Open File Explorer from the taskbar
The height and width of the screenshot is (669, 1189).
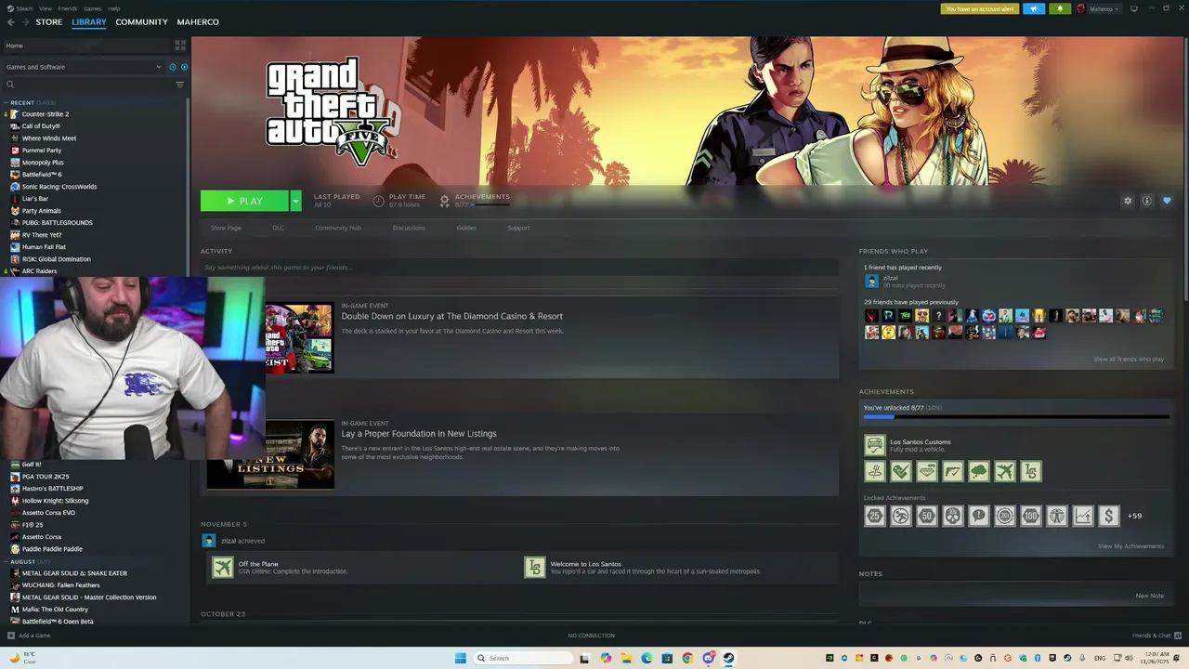(x=626, y=658)
